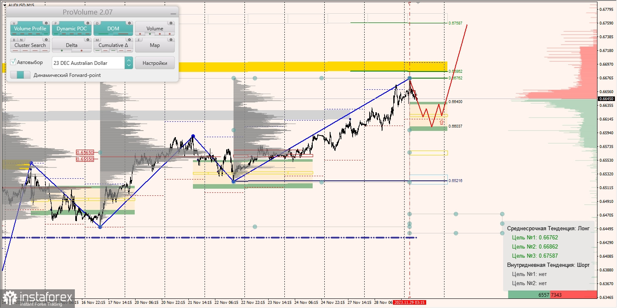
Task: Click the 0.66862 level label
Action: 456,71
